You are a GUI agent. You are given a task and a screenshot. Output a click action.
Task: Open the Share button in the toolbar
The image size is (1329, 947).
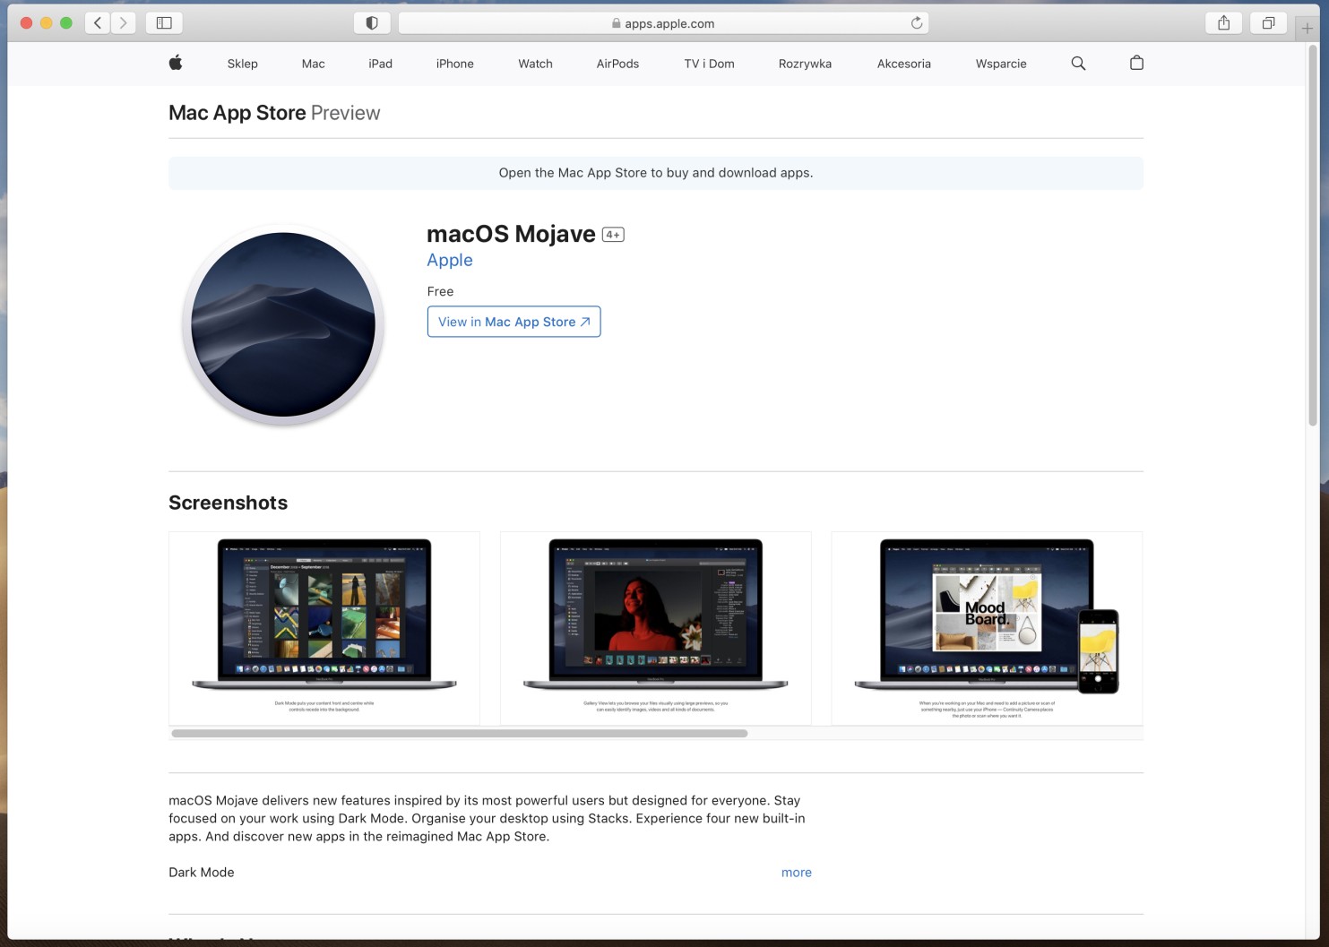1223,23
